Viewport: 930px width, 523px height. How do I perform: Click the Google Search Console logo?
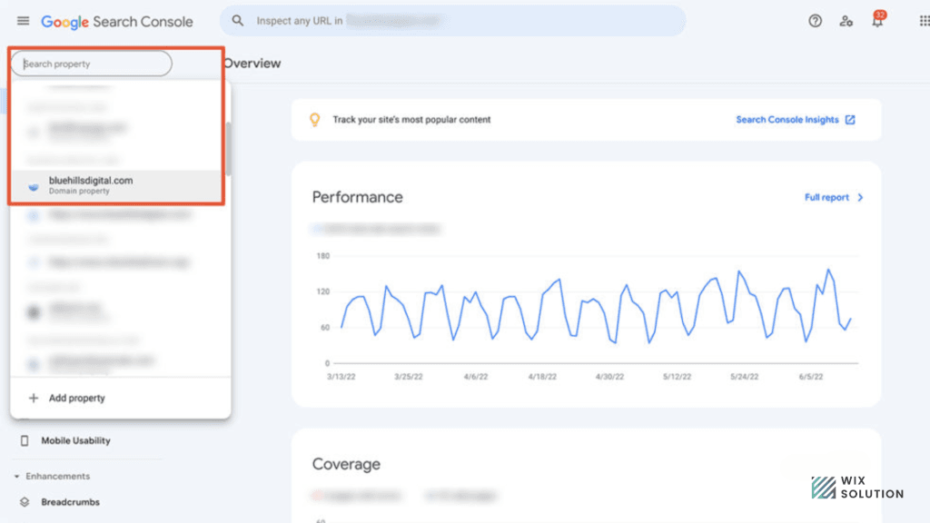117,22
